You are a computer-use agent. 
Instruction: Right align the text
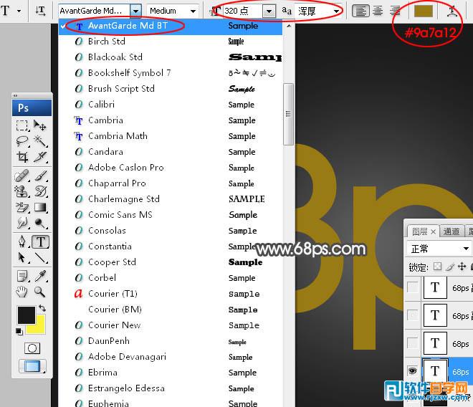tap(395, 11)
